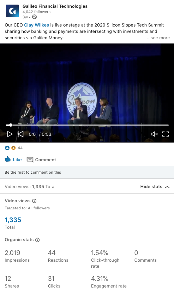174x296 pixels.
Task: Play the video
Action: 10,134
